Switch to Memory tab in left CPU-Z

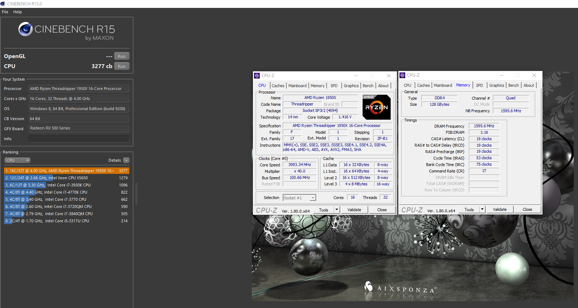click(x=318, y=86)
